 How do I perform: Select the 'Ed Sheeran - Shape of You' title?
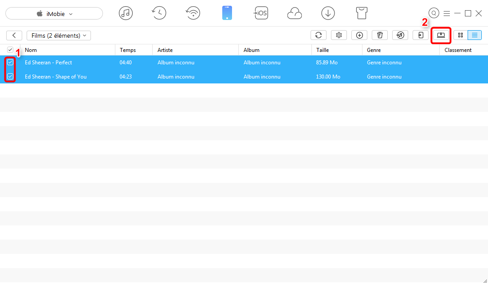click(x=56, y=77)
